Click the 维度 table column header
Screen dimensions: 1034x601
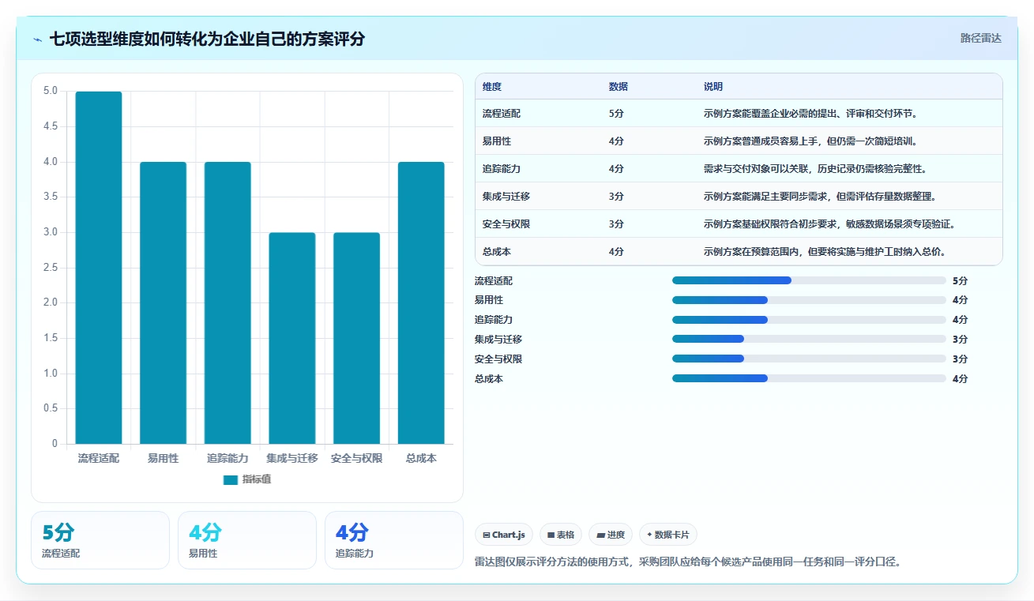tap(492, 87)
